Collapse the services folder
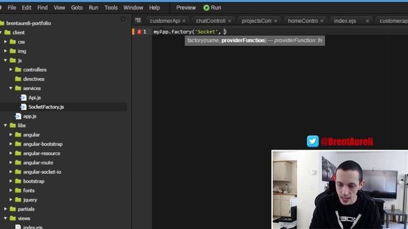 click(x=11, y=88)
